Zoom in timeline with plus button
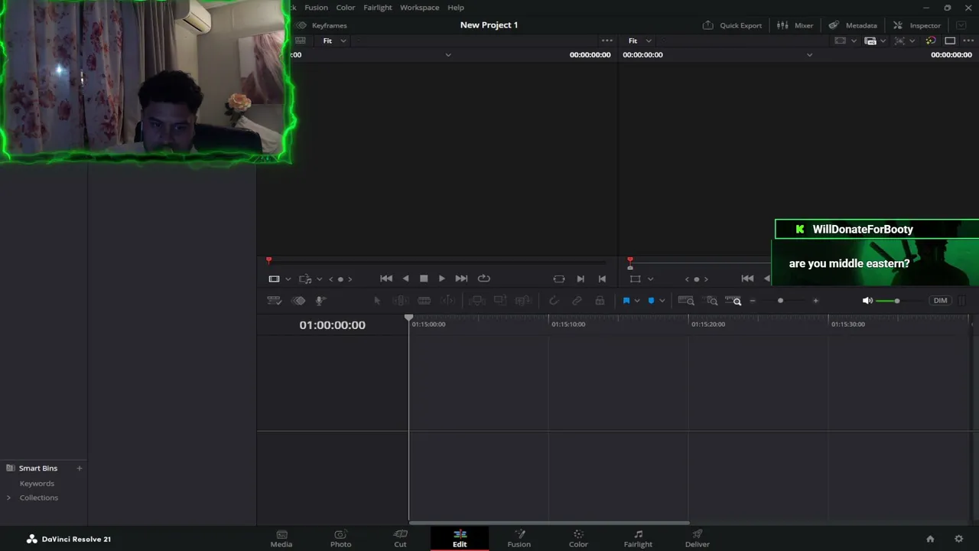The image size is (979, 551). coord(815,301)
